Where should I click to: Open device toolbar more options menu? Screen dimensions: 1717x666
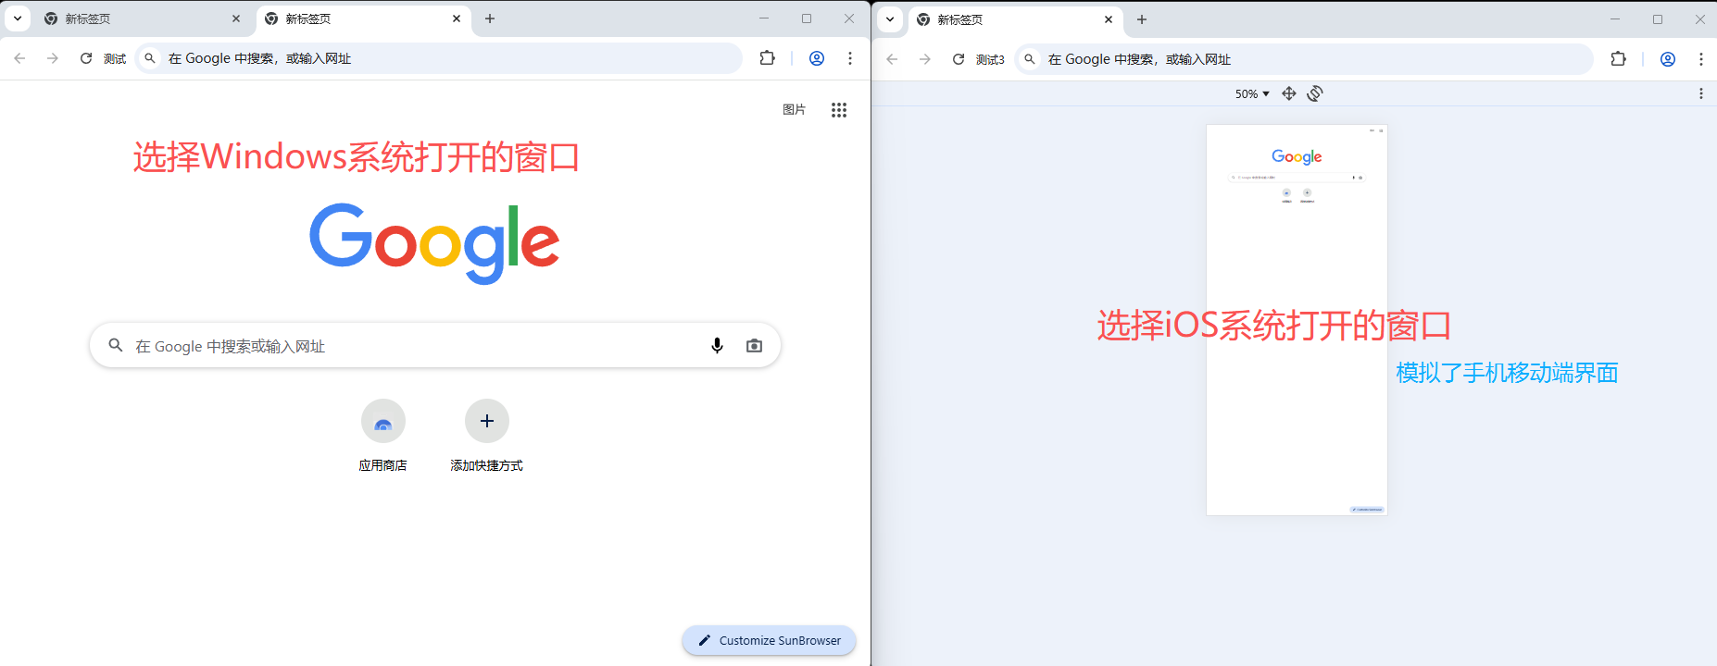(1701, 93)
